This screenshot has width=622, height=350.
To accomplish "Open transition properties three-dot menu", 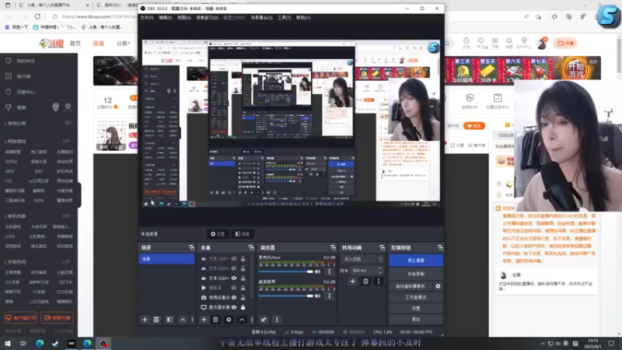I will (x=379, y=282).
